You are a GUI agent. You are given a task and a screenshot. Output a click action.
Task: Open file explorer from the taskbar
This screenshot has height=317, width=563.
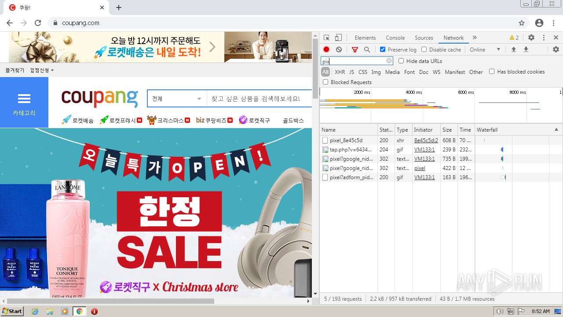tap(50, 311)
